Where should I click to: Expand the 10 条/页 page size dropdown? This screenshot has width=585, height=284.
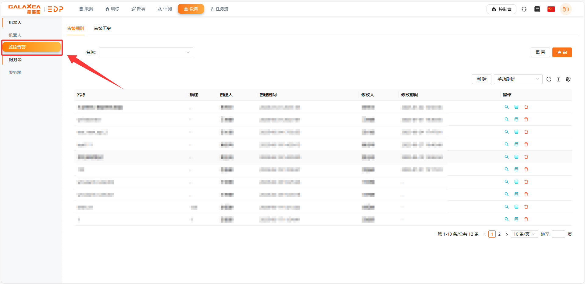(524, 234)
